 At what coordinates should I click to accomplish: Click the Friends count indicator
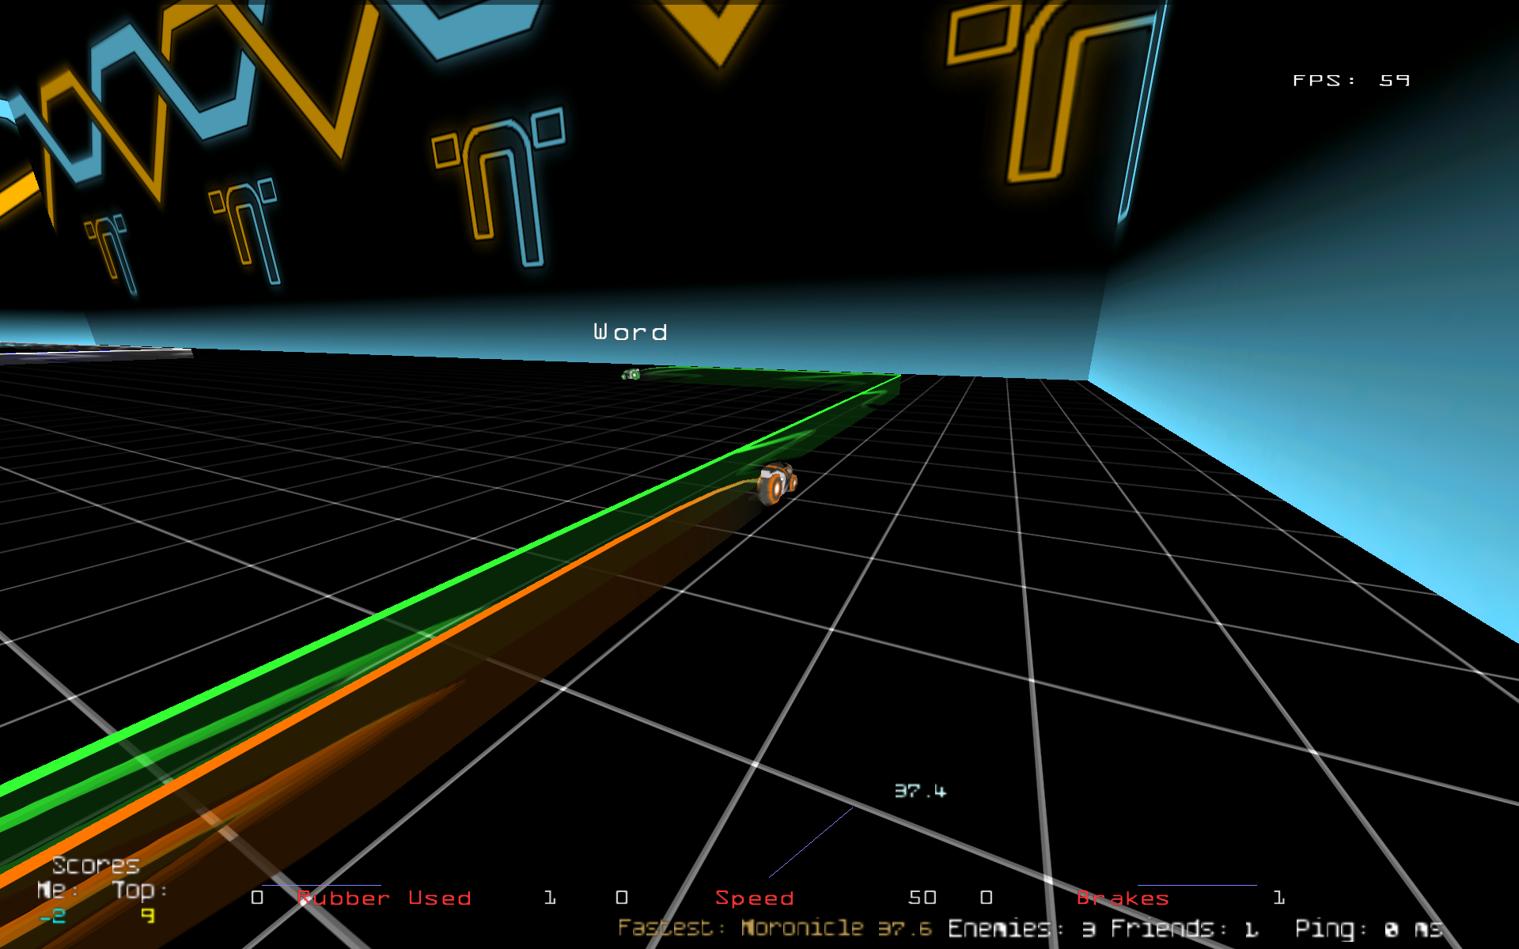click(x=1184, y=928)
